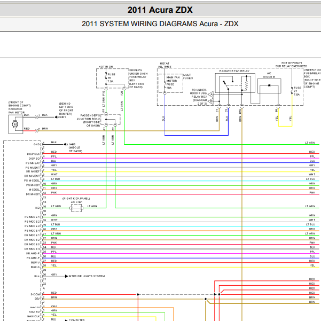The image size is (321, 321).
Task: Click the 'PS AMD-P' pin label
Action: pos(33,258)
